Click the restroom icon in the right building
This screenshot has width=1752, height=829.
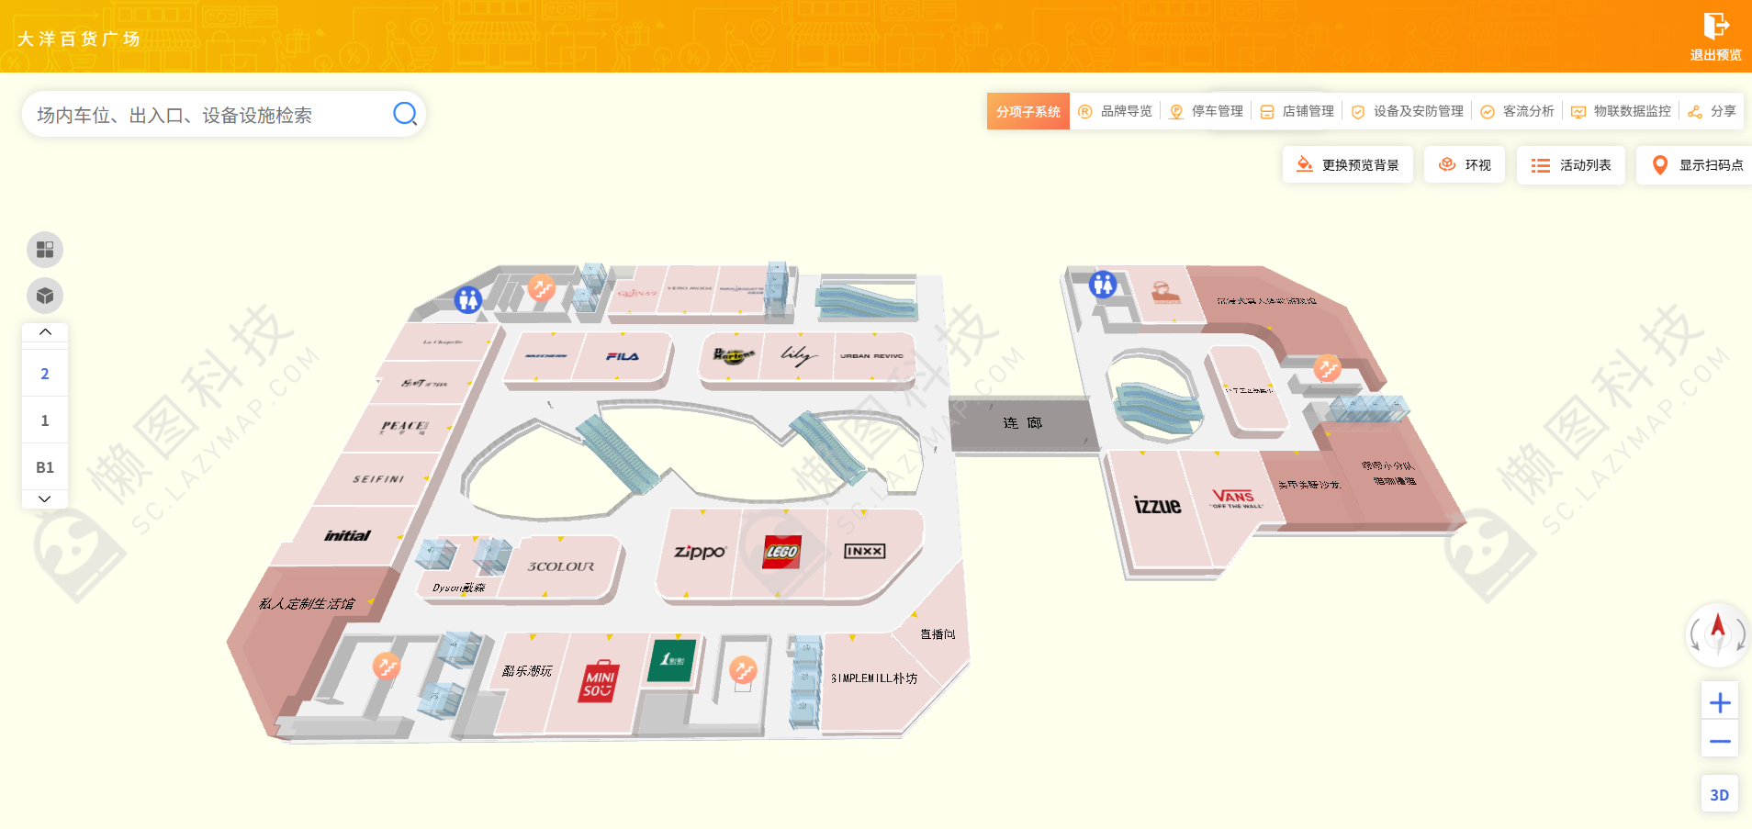click(1103, 285)
